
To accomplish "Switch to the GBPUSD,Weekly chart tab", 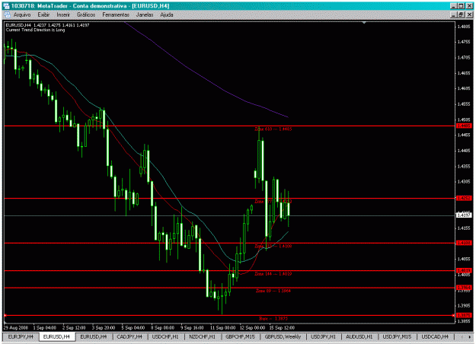I will [x=283, y=336].
